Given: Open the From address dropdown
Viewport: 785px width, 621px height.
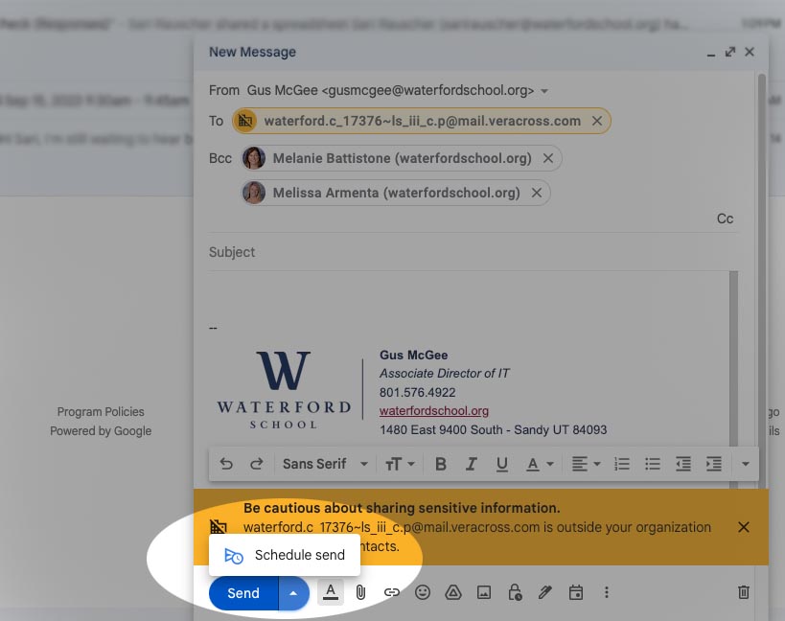Looking at the screenshot, I should pos(544,91).
